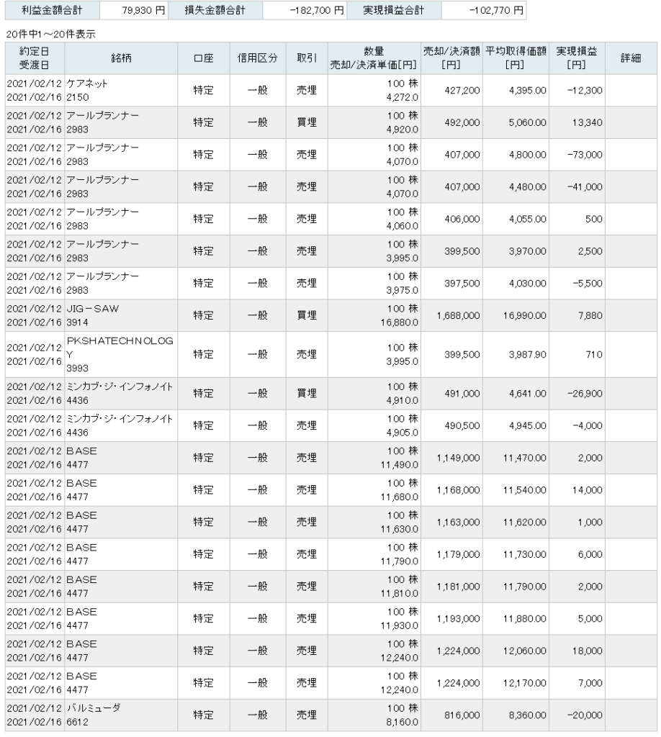Viewport: 661px width, 737px height.
Task: Click the 3,987.90 average acquisition price
Action: pyautogui.click(x=528, y=354)
